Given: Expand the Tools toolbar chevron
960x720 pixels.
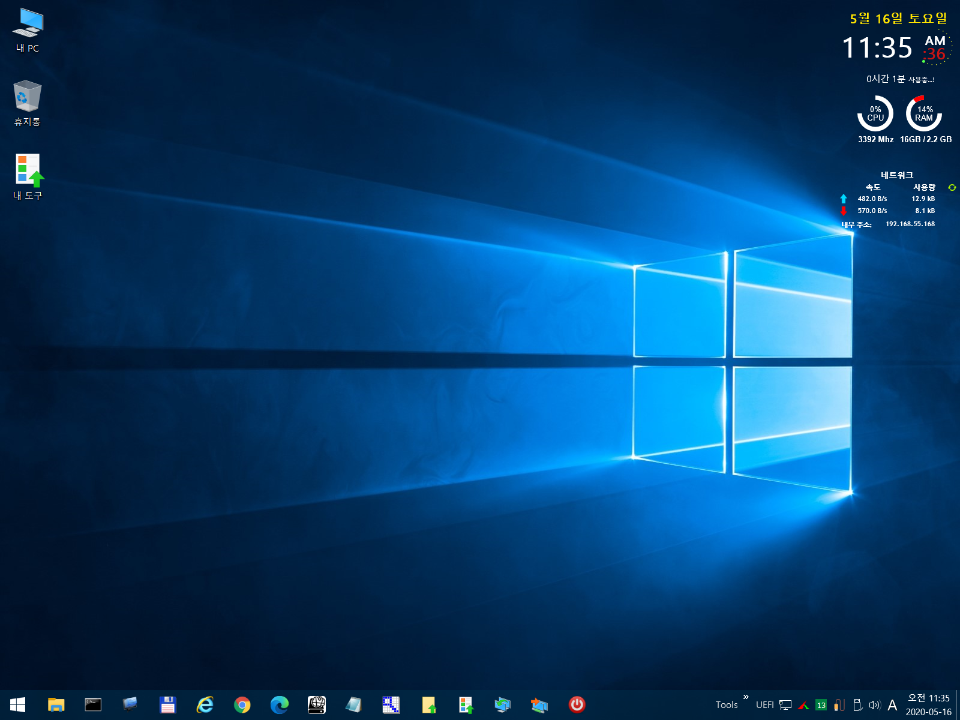Looking at the screenshot, I should coord(746,697).
